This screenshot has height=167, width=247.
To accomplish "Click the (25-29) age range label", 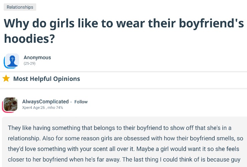I will pyautogui.click(x=29, y=63).
